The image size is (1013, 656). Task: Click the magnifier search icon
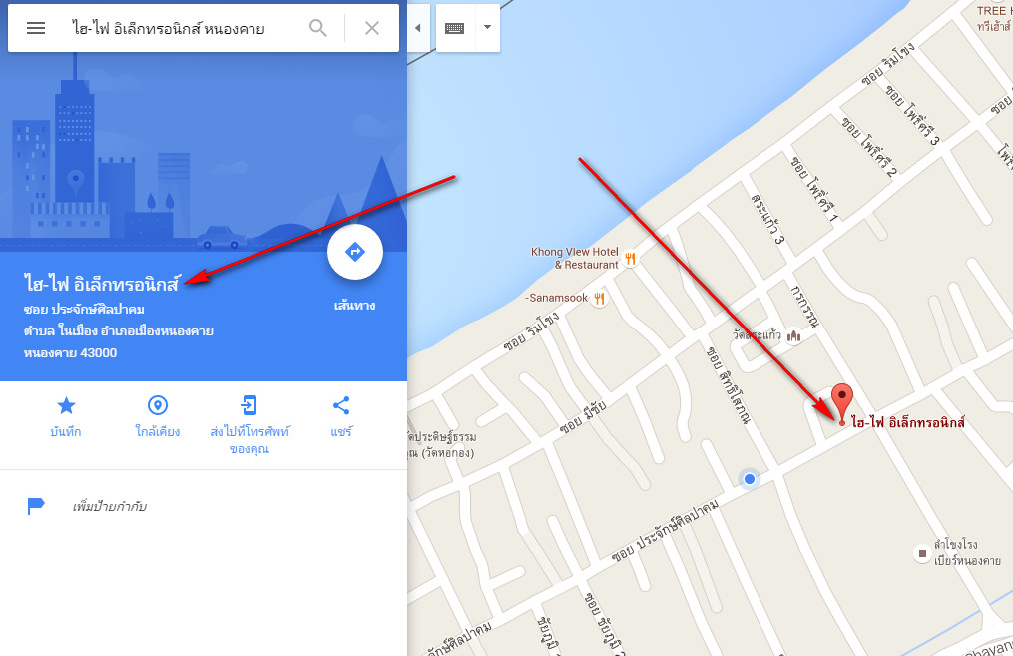point(317,28)
